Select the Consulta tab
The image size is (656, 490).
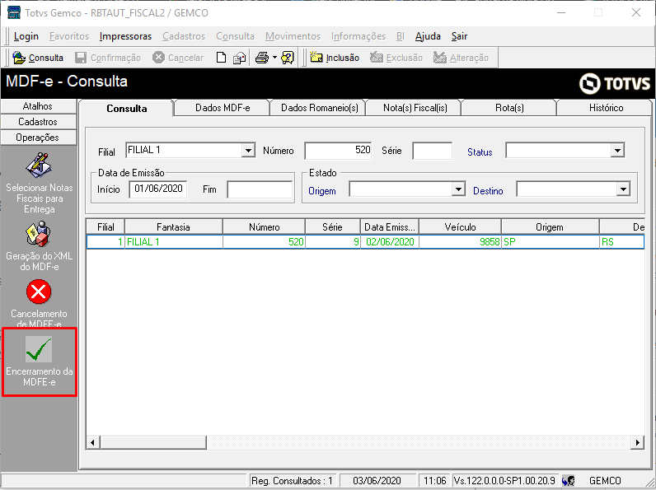click(x=126, y=108)
